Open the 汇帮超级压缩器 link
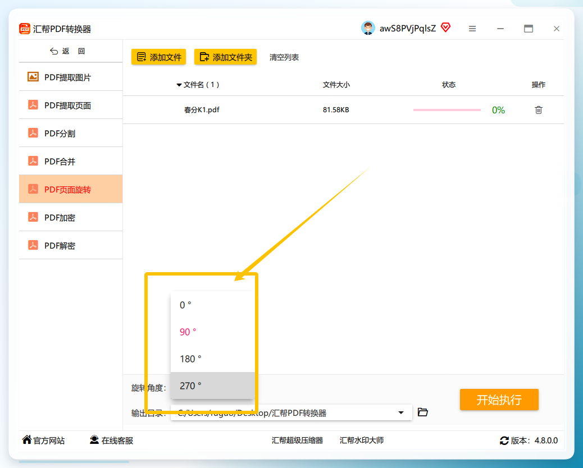583x468 pixels. (x=297, y=441)
